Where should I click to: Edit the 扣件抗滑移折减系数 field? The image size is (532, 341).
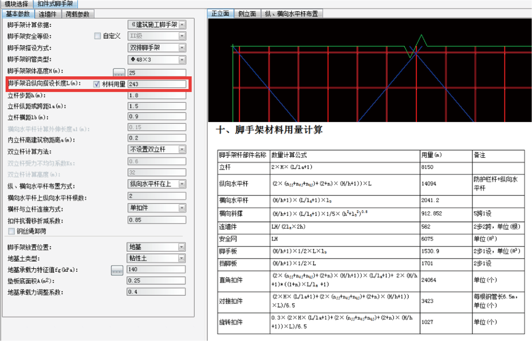click(x=157, y=220)
